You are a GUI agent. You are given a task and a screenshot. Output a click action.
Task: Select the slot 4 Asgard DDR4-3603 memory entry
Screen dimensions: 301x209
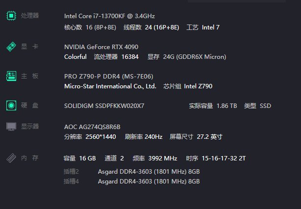(x=149, y=182)
